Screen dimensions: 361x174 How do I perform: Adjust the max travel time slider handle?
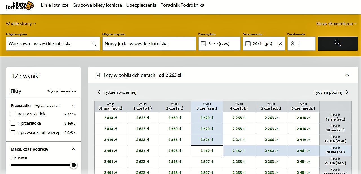(74, 165)
